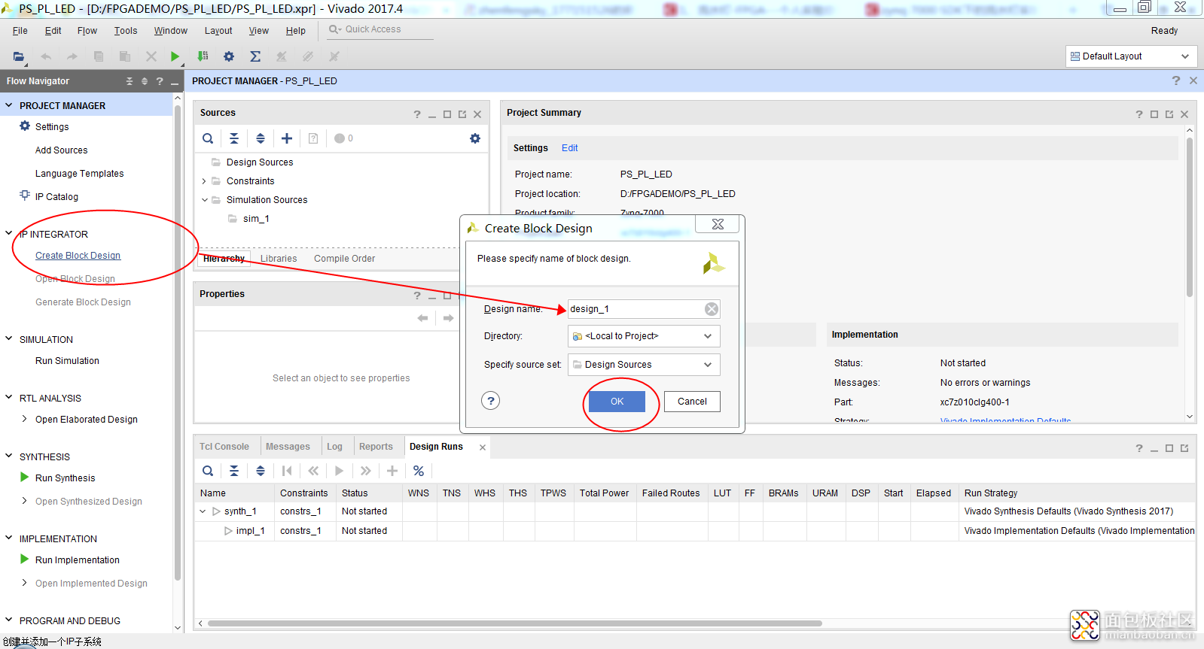Image resolution: width=1204 pixels, height=649 pixels.
Task: Search in the Sources panel
Action: (208, 138)
